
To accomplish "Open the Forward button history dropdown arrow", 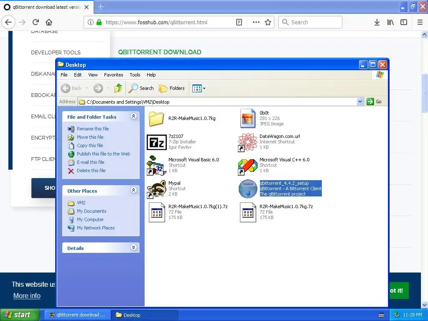I will 108,88.
